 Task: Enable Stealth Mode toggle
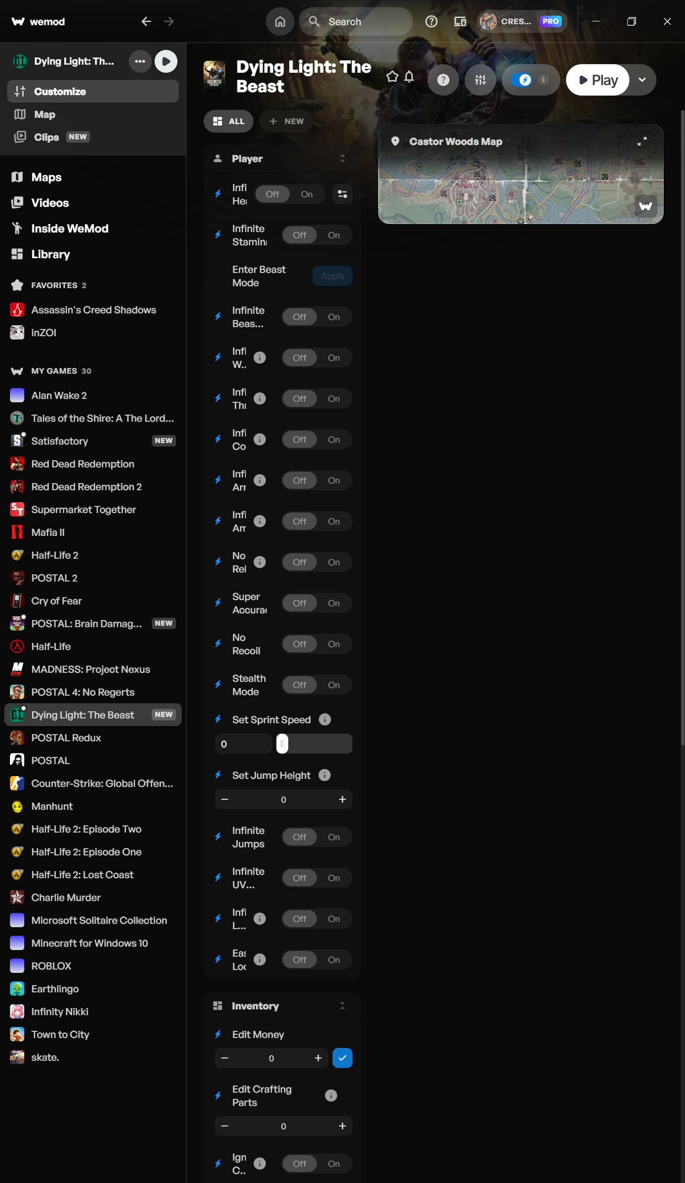tap(334, 685)
